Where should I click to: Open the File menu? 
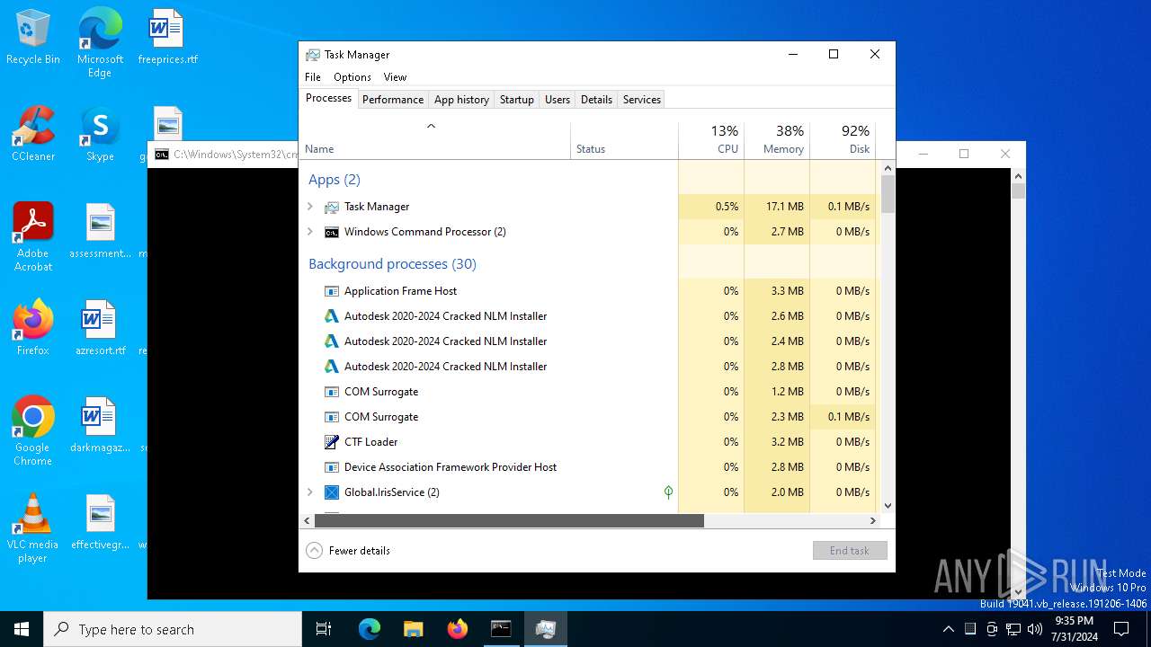313,77
